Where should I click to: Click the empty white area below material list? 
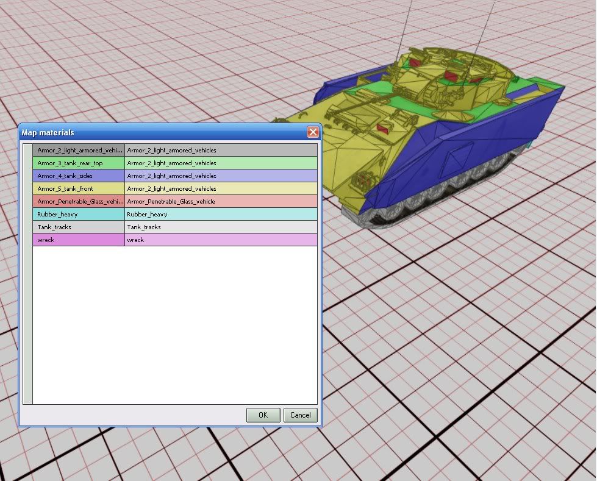click(x=175, y=323)
